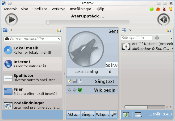Click the edit lyrics pencil icon

(x=69, y=81)
